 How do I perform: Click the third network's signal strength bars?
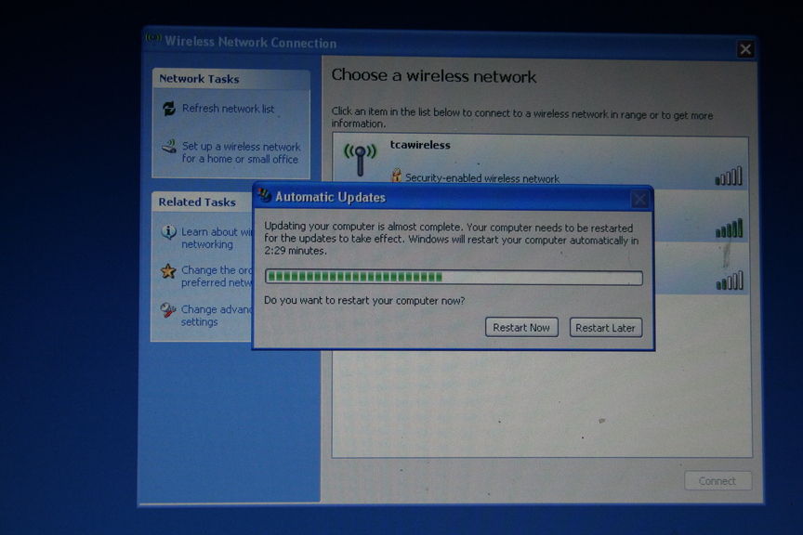coord(730,281)
